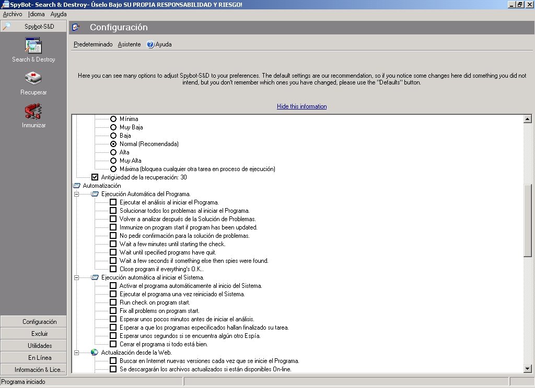The height and width of the screenshot is (388, 535).
Task: Click Hide this information link
Action: (301, 106)
